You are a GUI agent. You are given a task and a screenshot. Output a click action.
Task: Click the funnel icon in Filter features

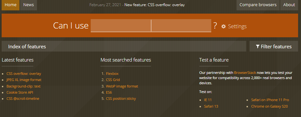coord(258,46)
